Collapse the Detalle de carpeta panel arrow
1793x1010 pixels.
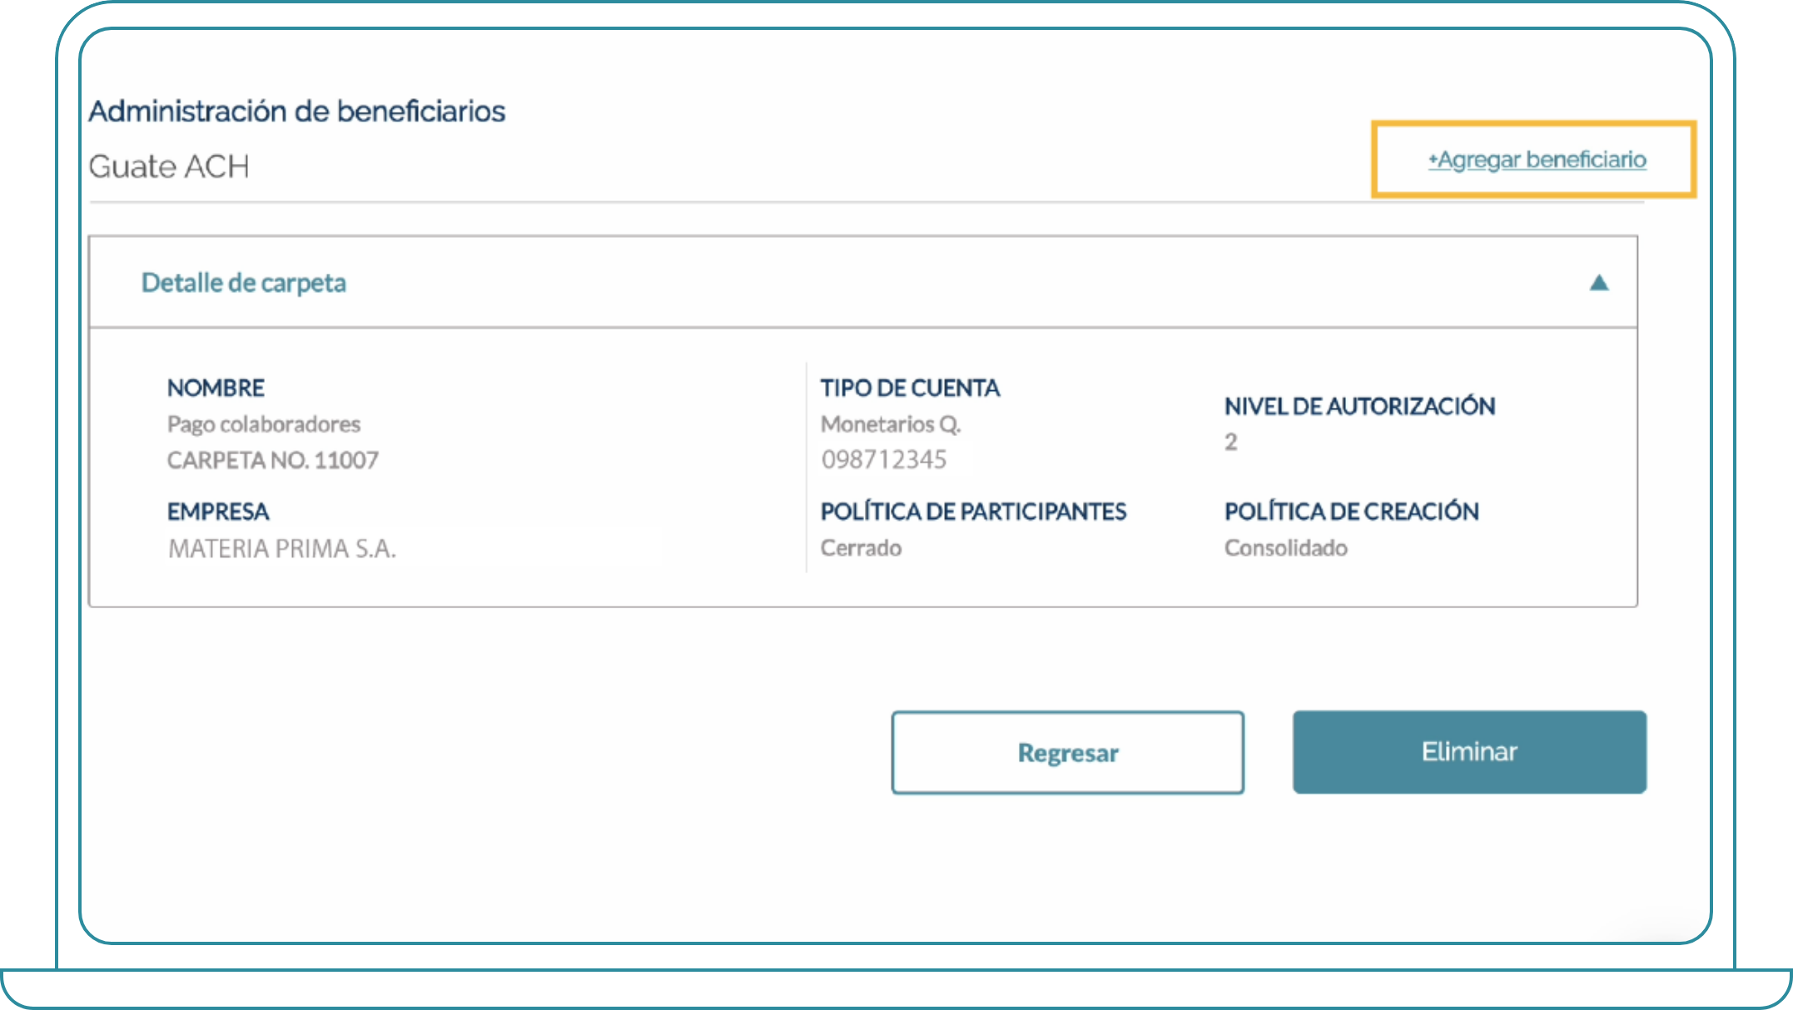(1598, 283)
